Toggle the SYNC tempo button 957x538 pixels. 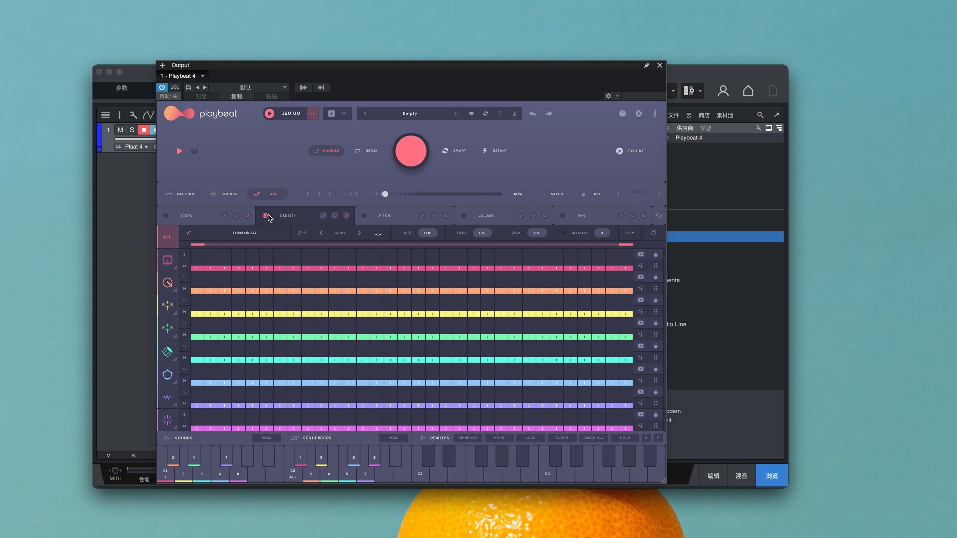313,114
